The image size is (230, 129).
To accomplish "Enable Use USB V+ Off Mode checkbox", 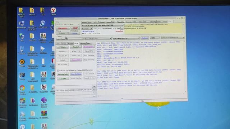I will (58, 71).
